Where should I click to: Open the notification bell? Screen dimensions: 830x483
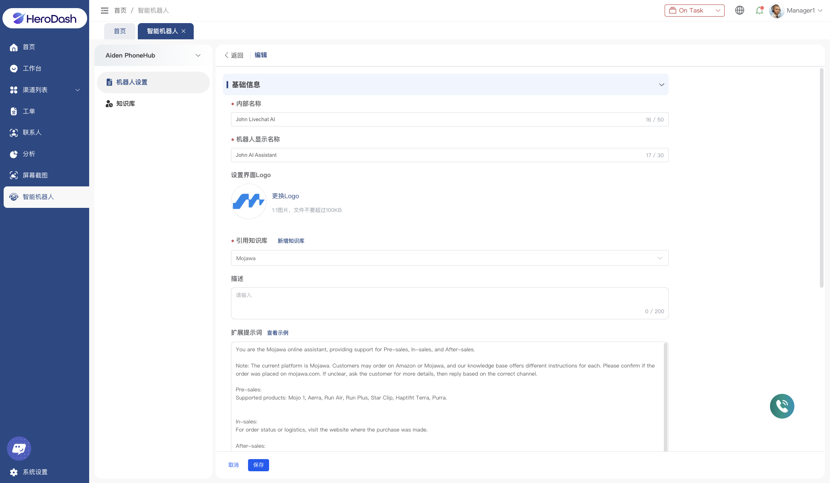pyautogui.click(x=759, y=11)
